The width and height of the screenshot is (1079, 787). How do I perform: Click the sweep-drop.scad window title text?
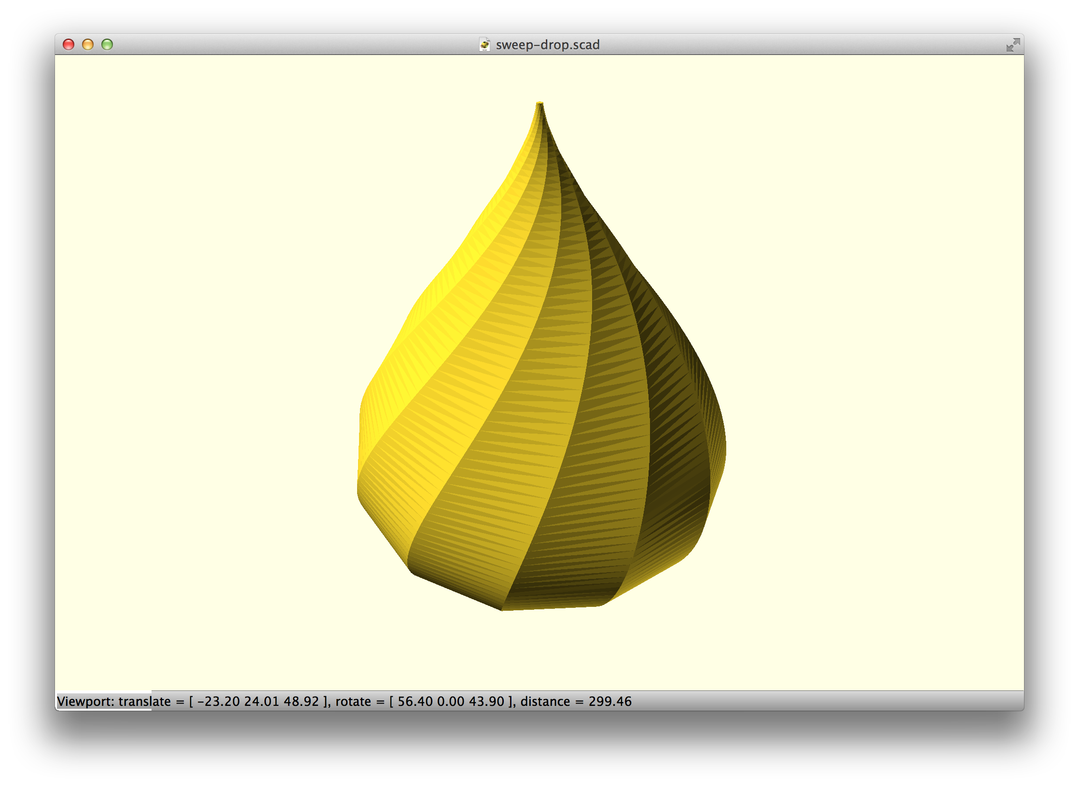pos(547,45)
